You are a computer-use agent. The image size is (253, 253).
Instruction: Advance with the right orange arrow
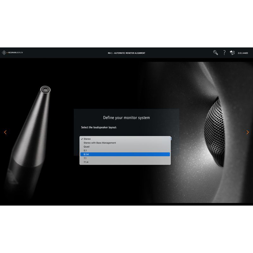(248, 132)
